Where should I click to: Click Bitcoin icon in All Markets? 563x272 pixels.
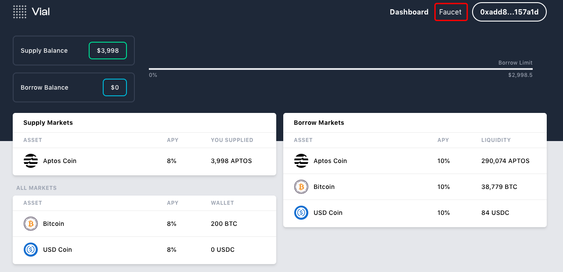31,224
